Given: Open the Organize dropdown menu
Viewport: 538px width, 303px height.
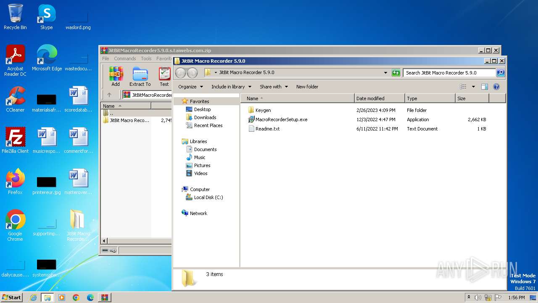Looking at the screenshot, I should (190, 87).
